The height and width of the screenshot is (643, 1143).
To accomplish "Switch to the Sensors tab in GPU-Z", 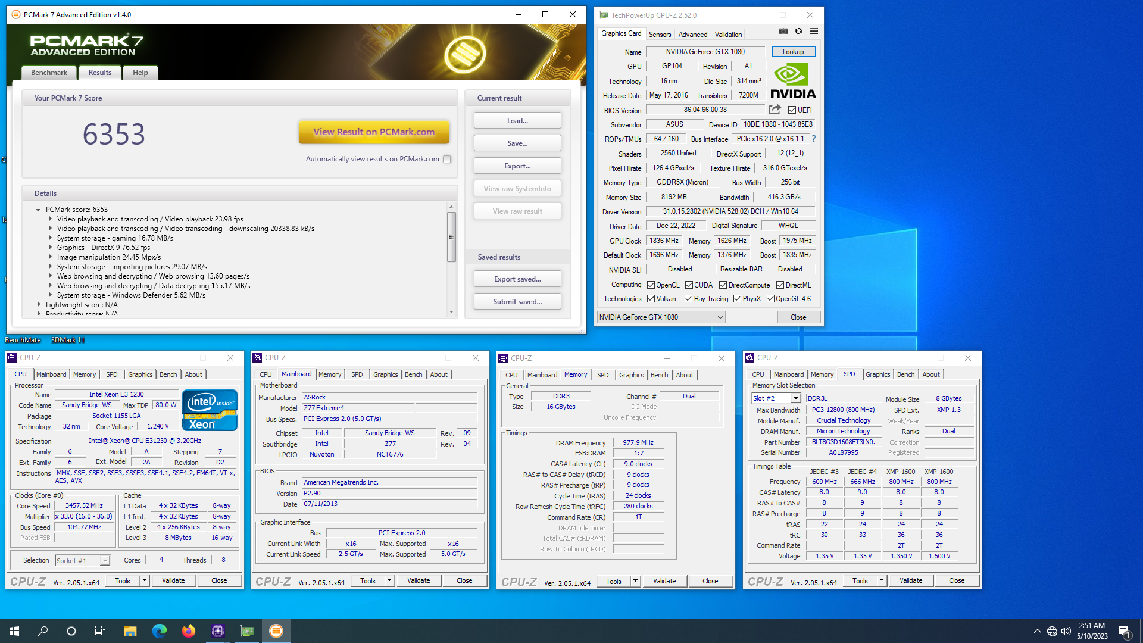I will [660, 35].
